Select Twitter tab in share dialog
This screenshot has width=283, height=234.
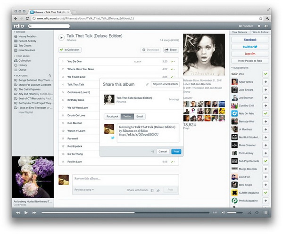[x=127, y=117]
